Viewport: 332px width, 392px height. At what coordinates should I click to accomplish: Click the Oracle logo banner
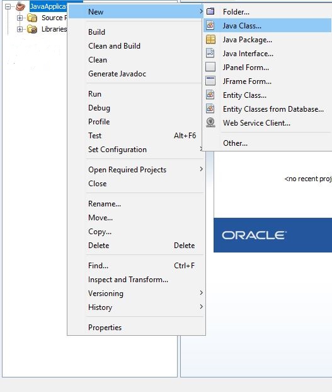pos(273,235)
